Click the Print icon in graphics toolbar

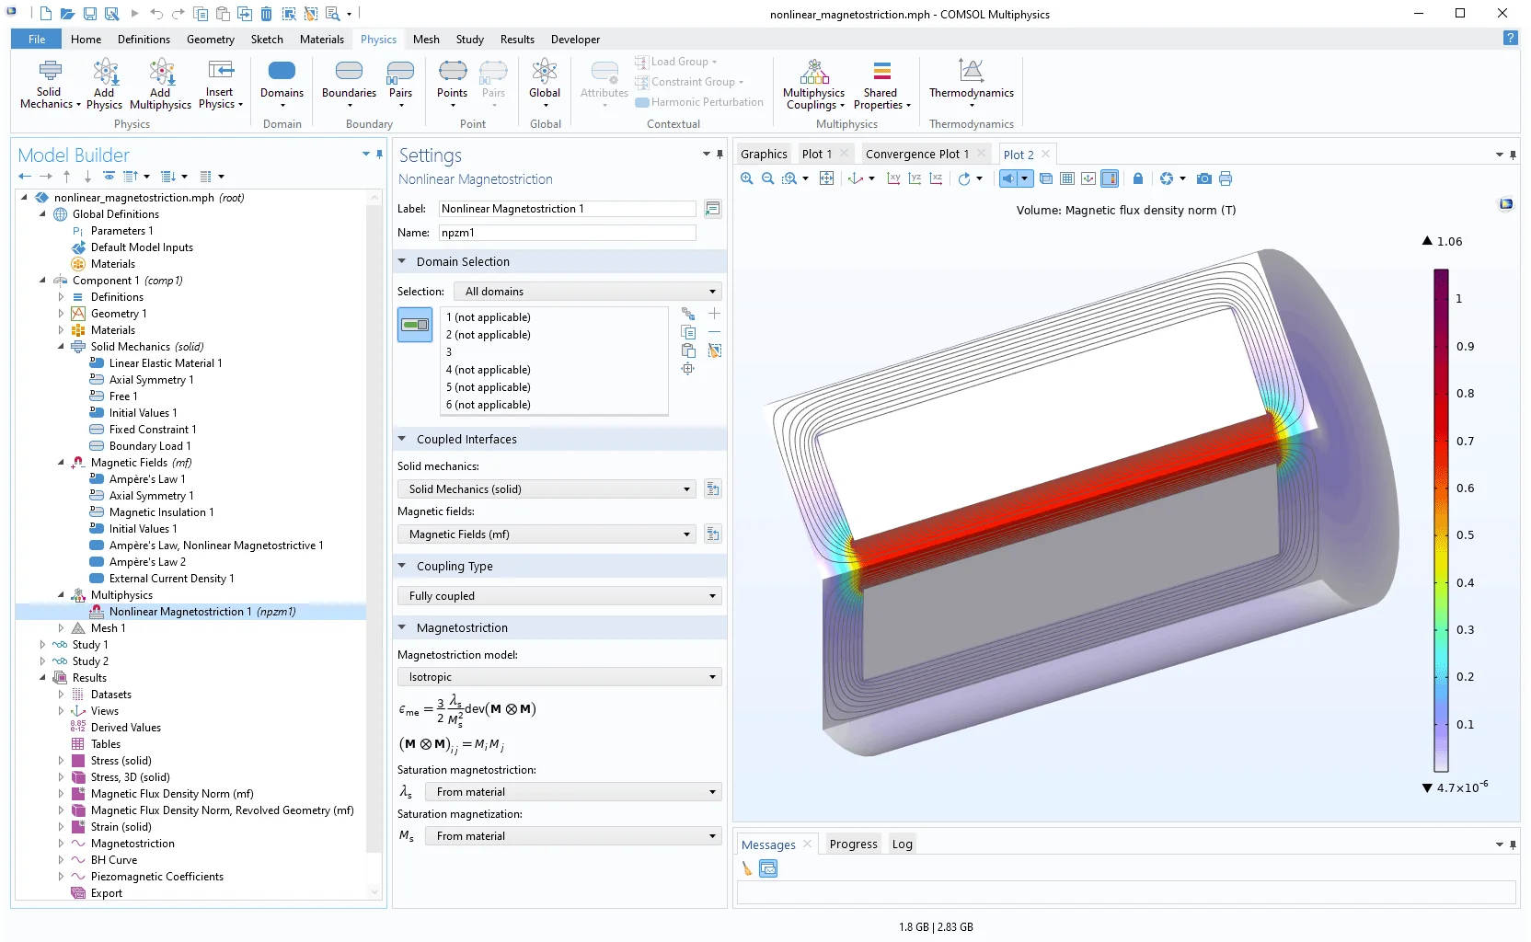pos(1225,178)
